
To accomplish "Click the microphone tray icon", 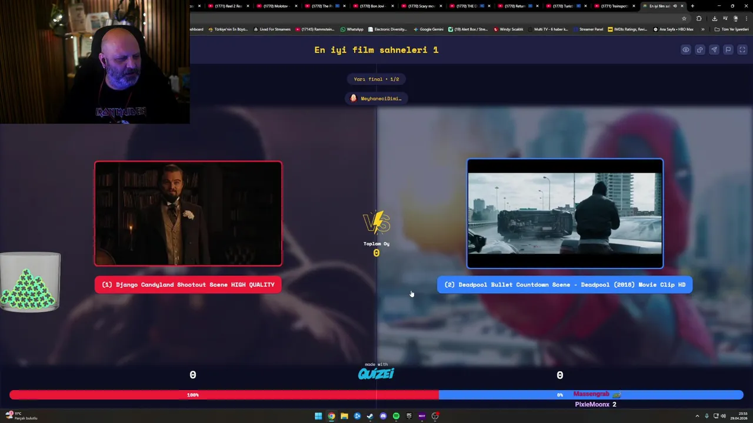I will [x=707, y=416].
